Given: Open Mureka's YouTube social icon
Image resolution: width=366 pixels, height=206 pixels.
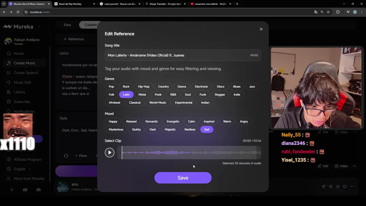Looking at the screenshot, I should (25, 190).
